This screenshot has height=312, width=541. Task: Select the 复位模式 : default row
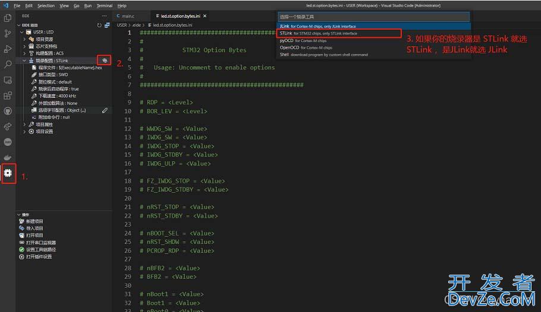point(64,82)
